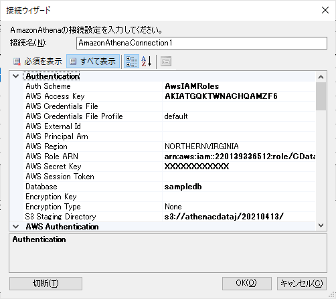Select the すべて表示 show-all button
Viewport: 336px width, 299px height.
pyautogui.click(x=93, y=62)
